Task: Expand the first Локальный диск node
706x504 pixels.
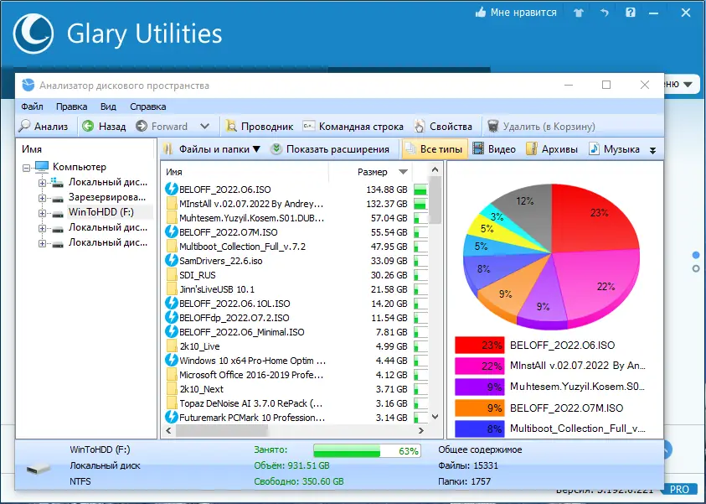Action: (42, 183)
